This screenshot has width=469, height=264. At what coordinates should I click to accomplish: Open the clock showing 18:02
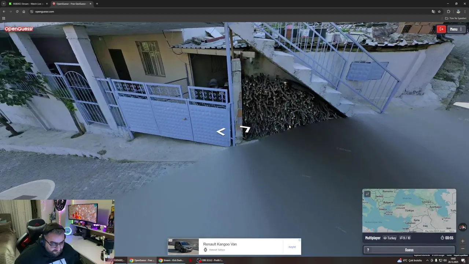point(453,260)
